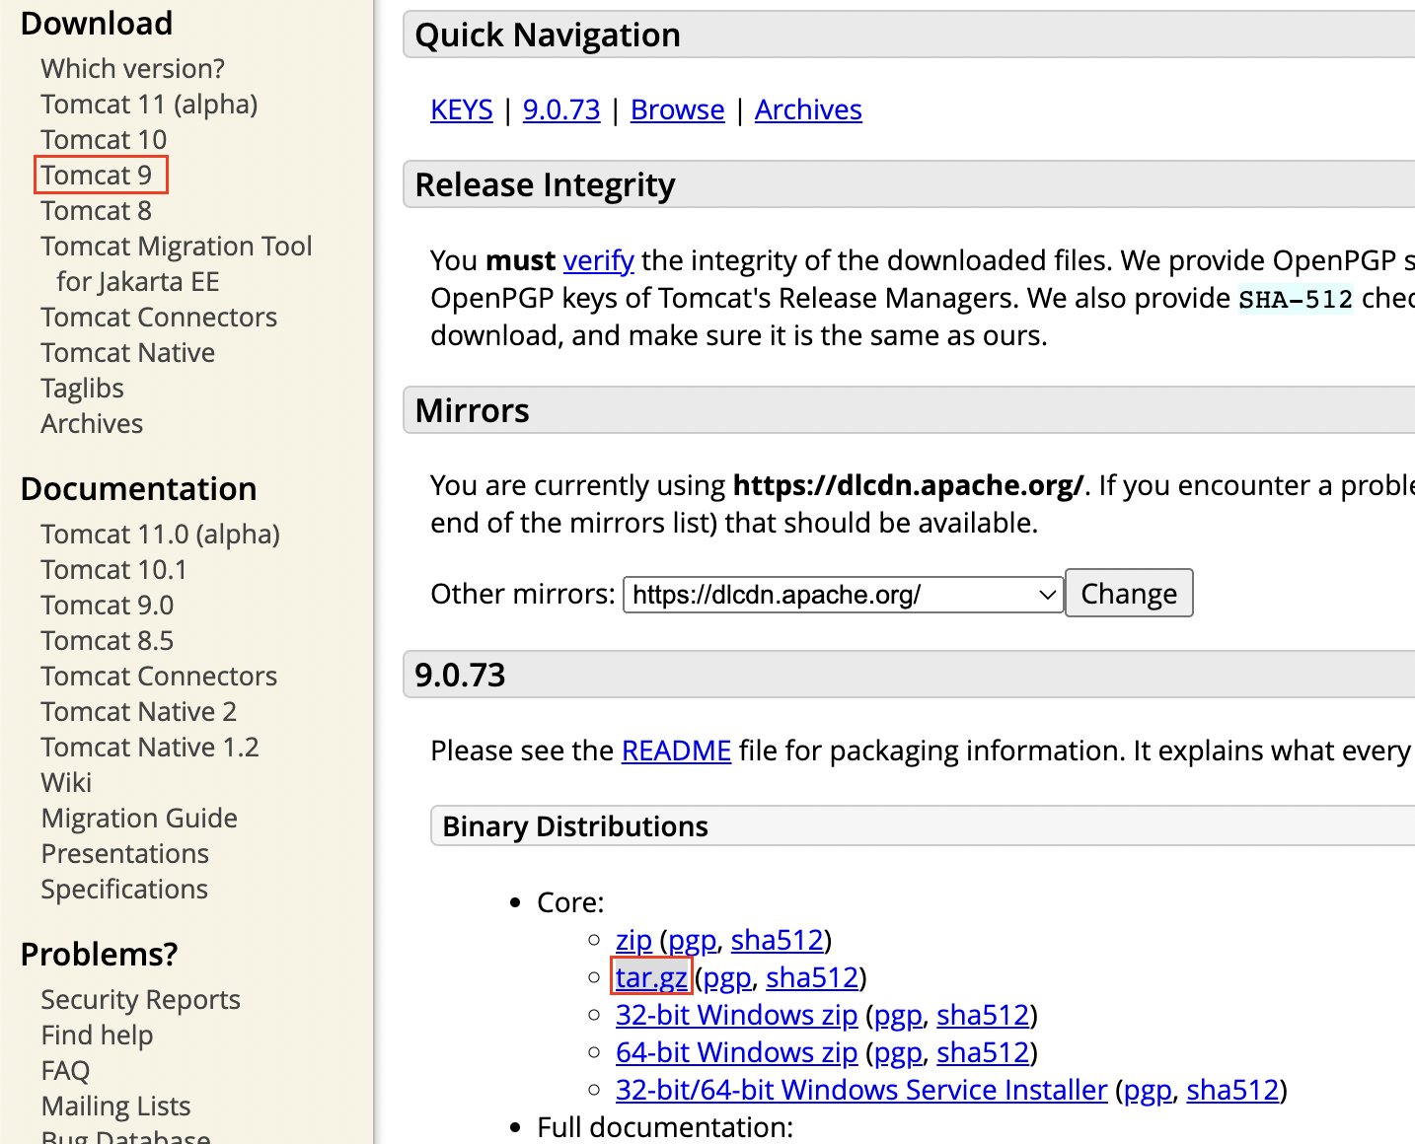
Task: Open Tomcat 9.0 documentation
Action: pos(108,605)
